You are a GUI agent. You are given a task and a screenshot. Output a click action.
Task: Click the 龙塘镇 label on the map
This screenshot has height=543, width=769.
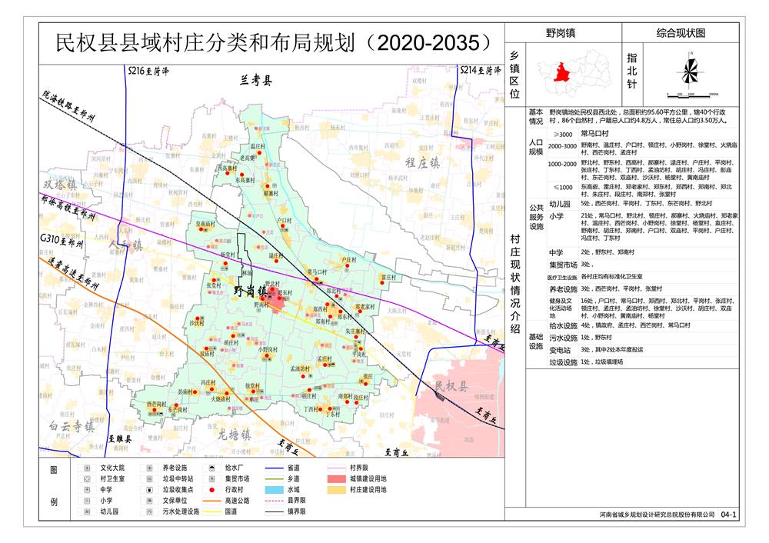(234, 434)
